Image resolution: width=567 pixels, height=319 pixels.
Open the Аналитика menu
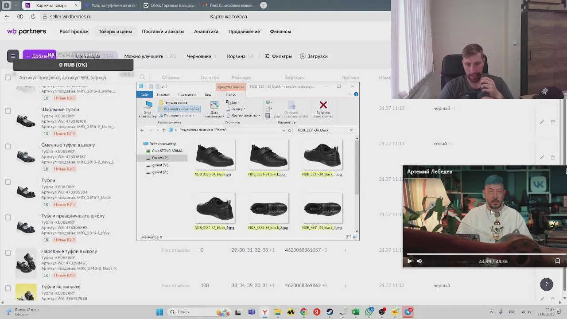pyautogui.click(x=206, y=31)
